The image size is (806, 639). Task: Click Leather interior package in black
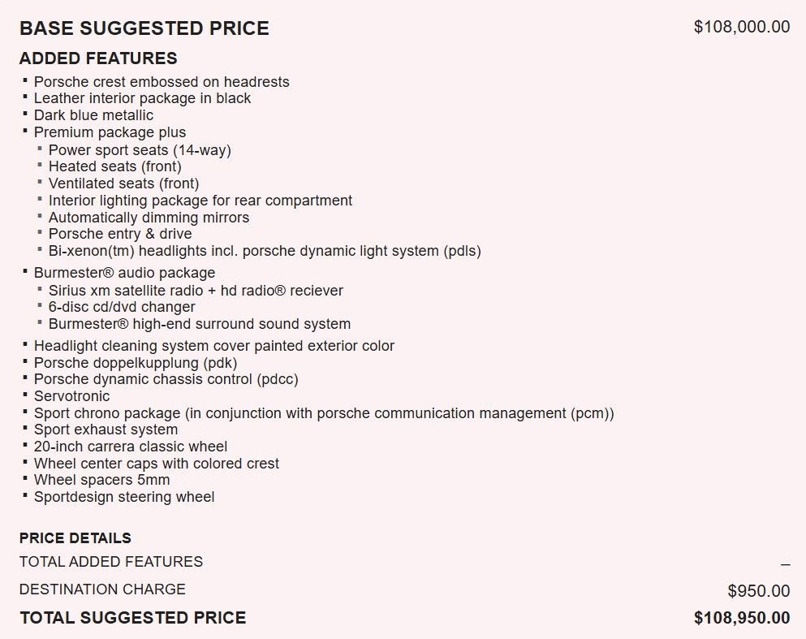point(142,98)
